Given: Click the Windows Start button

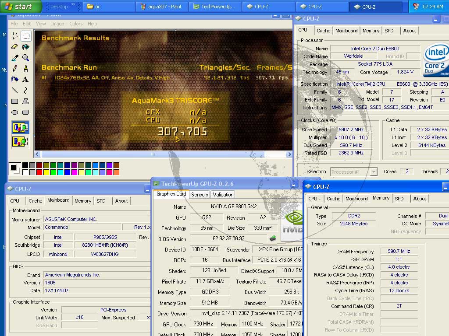Looking at the screenshot, I should [20, 7].
